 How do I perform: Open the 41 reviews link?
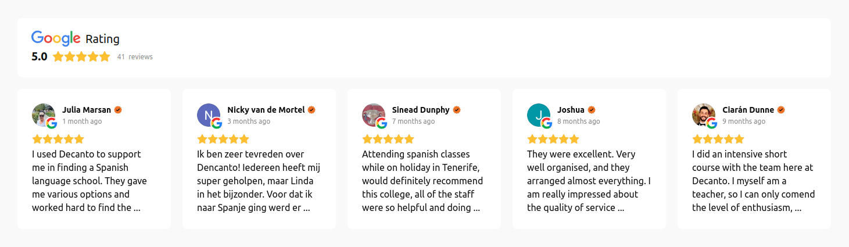pyautogui.click(x=135, y=57)
